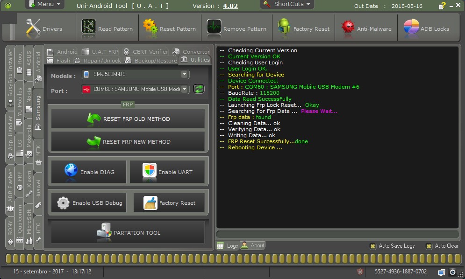Open the ADB Locks tool

(427, 28)
